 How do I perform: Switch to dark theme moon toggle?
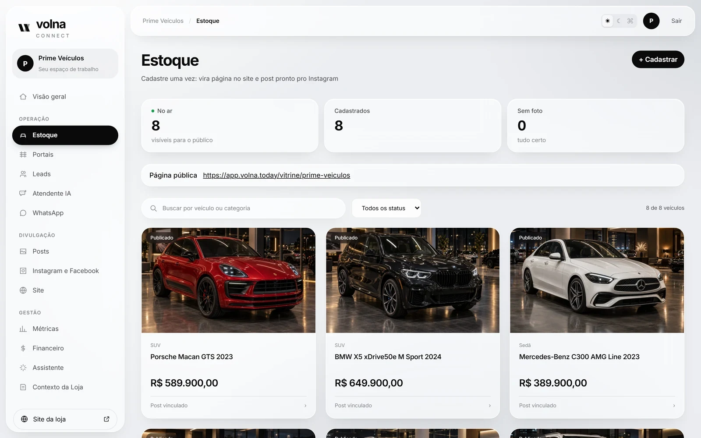pyautogui.click(x=619, y=21)
